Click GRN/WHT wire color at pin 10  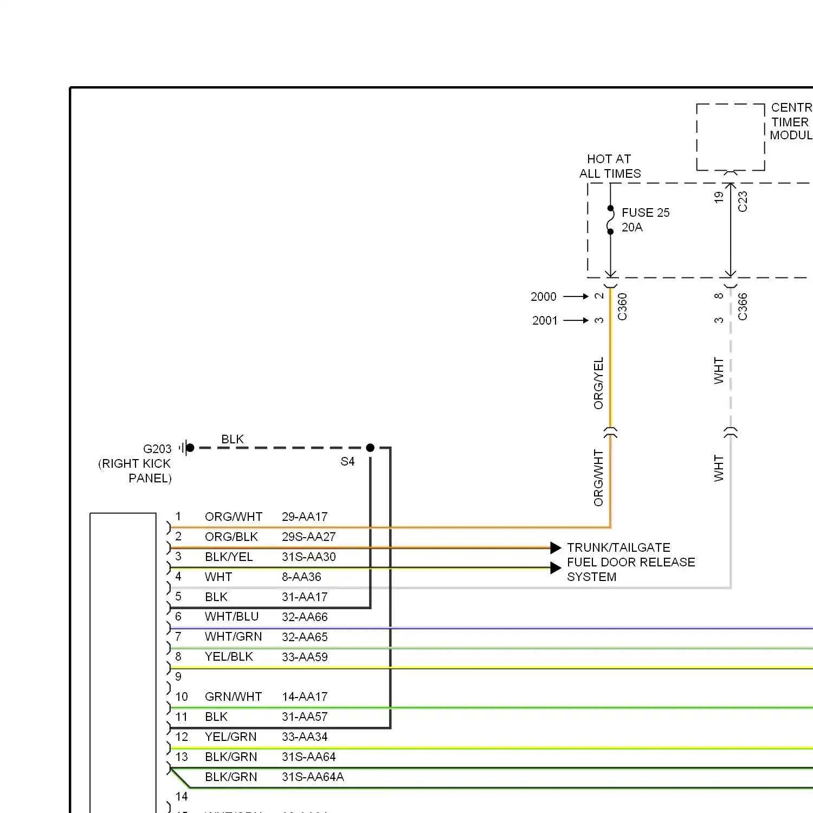(233, 696)
